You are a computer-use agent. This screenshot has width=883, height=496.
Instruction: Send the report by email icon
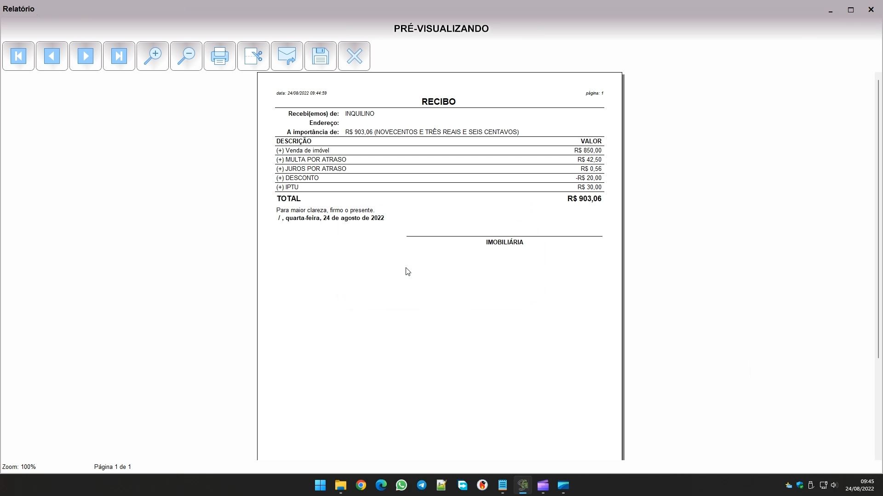coord(287,56)
